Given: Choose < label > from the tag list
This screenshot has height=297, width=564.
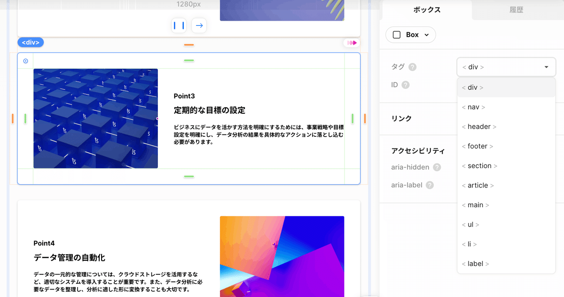Looking at the screenshot, I should [x=506, y=264].
